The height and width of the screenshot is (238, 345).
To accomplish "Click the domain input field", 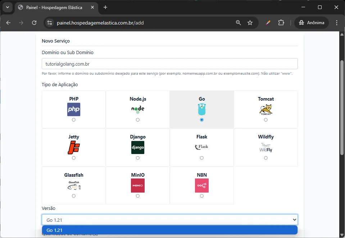I will click(170, 64).
